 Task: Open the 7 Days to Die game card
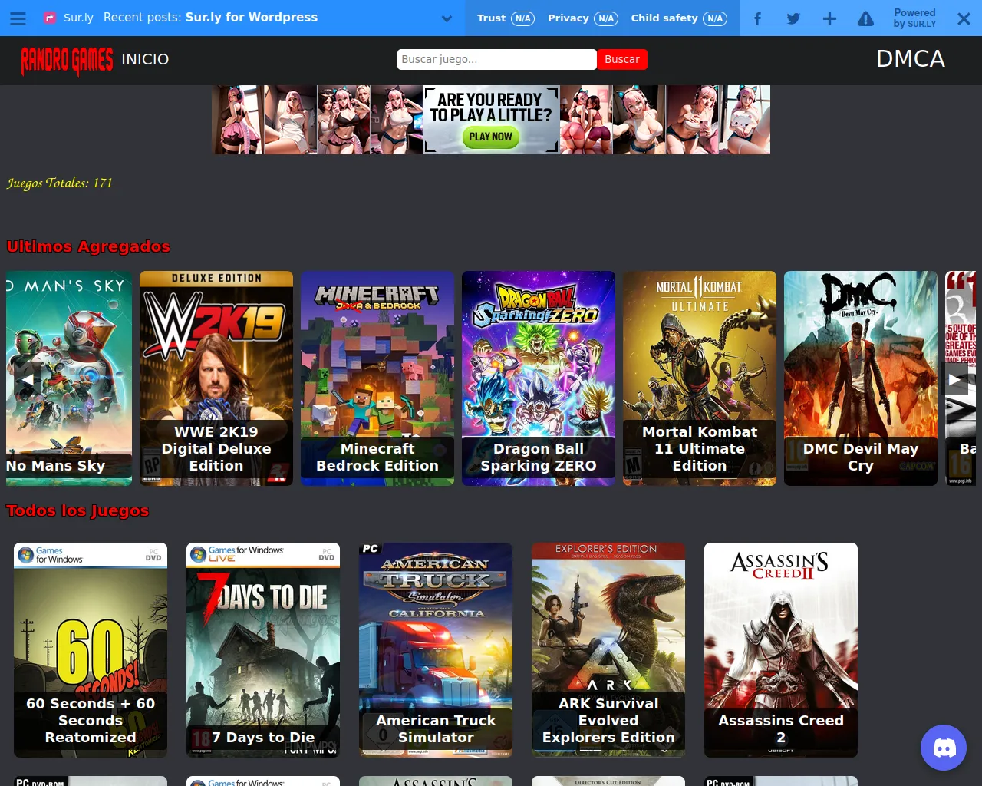[263, 650]
